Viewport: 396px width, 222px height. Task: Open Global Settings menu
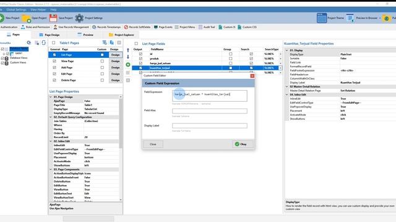pos(16,10)
